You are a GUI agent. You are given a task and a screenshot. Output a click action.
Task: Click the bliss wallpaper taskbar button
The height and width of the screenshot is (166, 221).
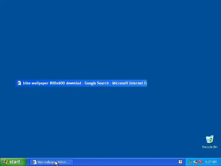(51, 162)
